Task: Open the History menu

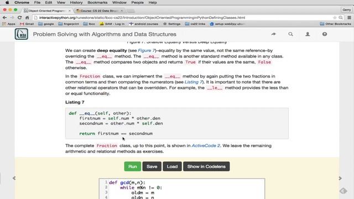Action: click(x=76, y=2)
